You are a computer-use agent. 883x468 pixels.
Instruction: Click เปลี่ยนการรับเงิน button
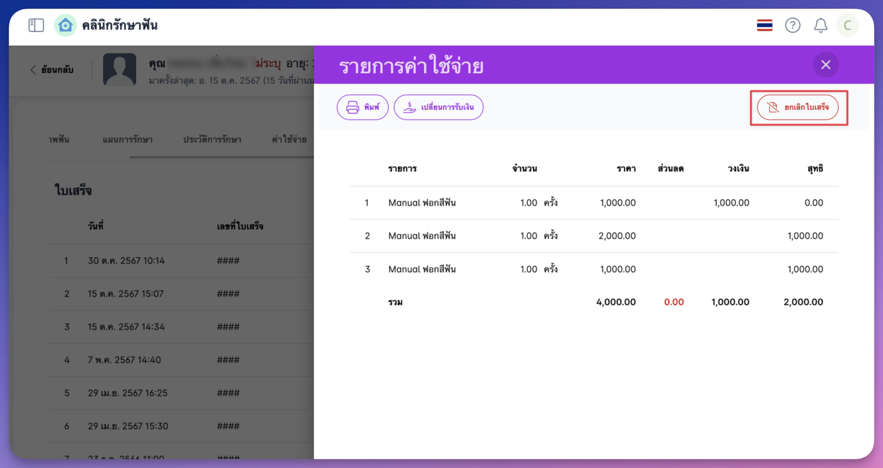(438, 107)
